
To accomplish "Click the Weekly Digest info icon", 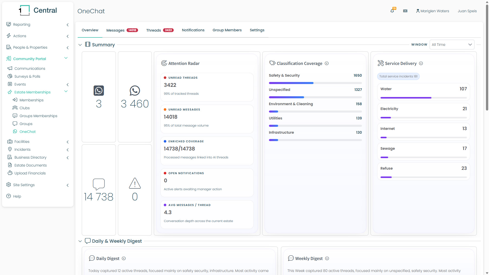I will click(327, 258).
